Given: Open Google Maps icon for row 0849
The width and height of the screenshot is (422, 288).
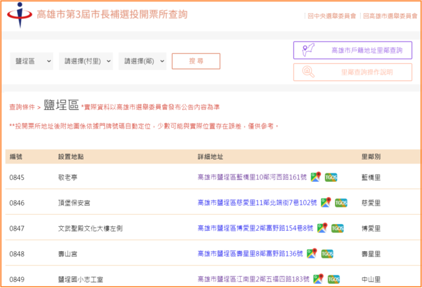Looking at the screenshot, I should pos(318,279).
